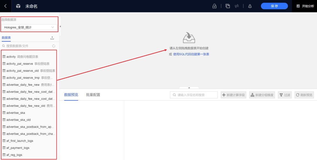Click the cube dataset icon beside title
The image size is (317, 160).
pos(18,6)
